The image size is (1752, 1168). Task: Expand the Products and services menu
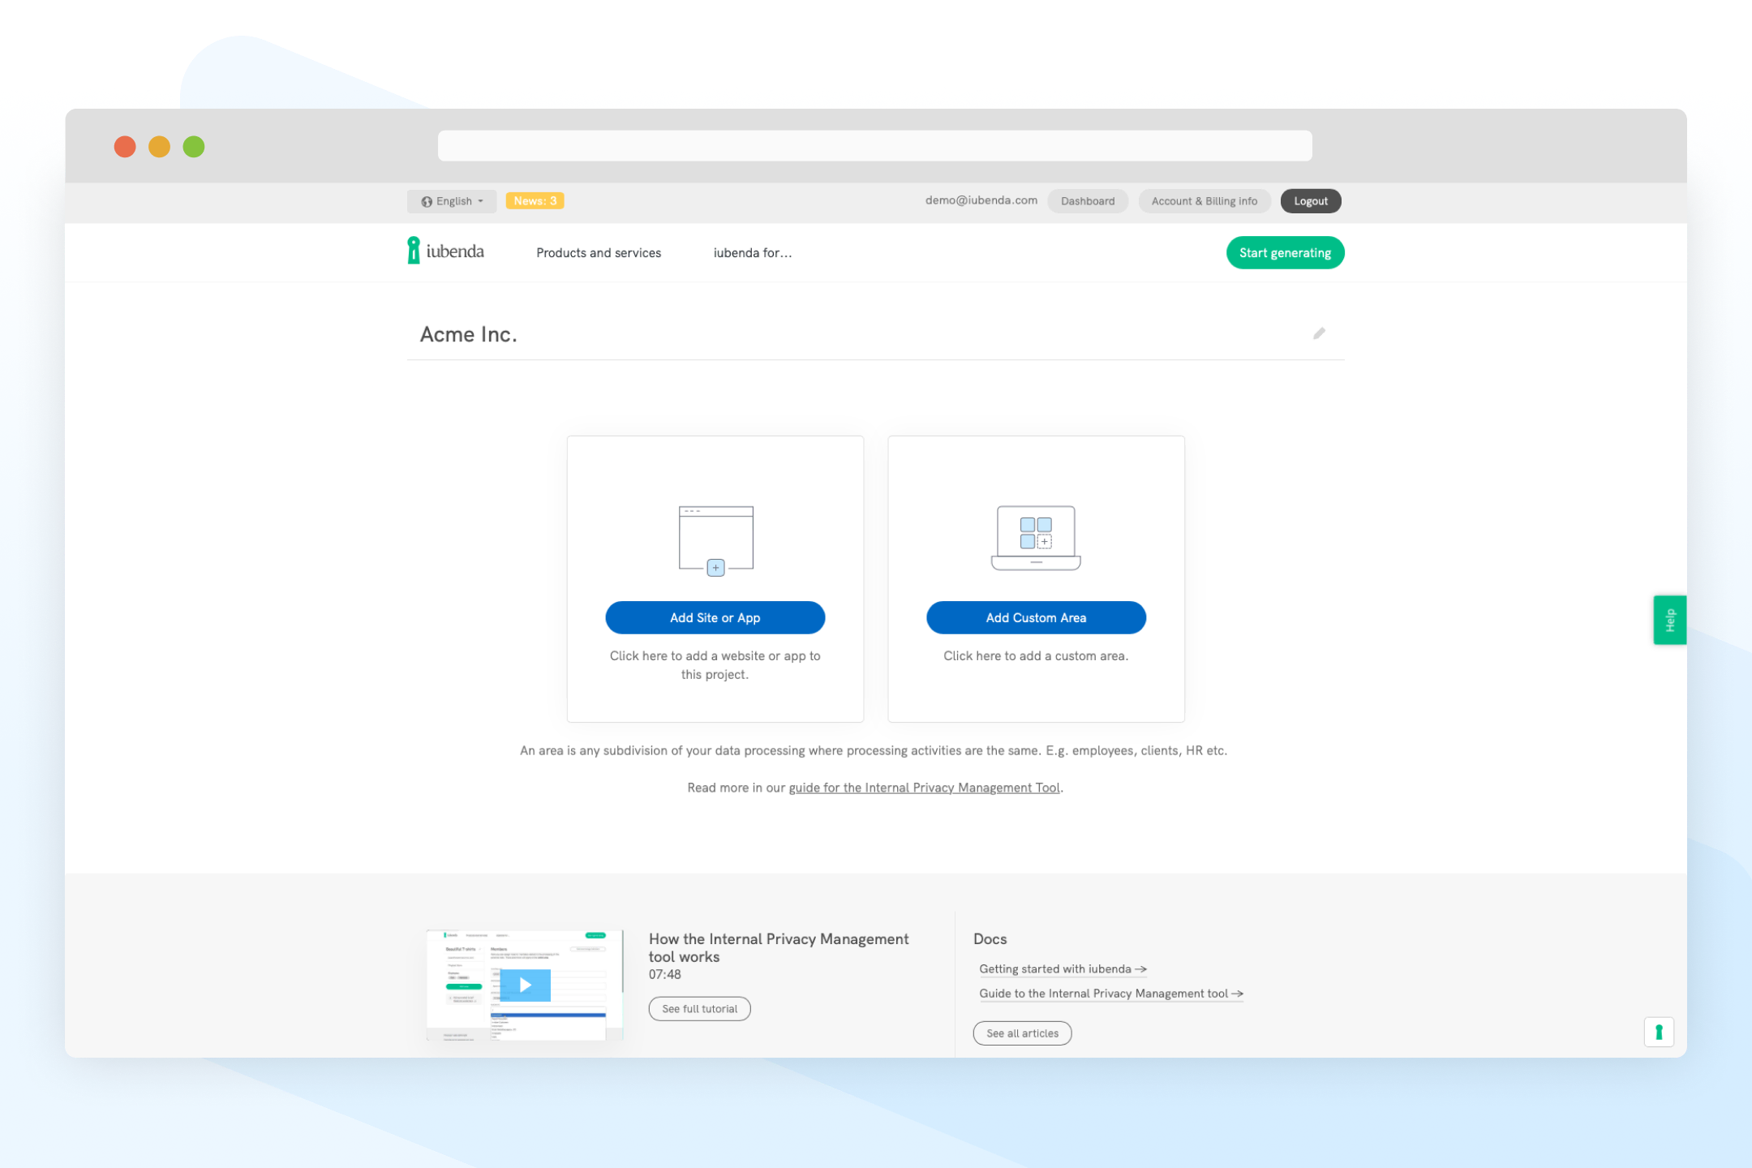599,251
